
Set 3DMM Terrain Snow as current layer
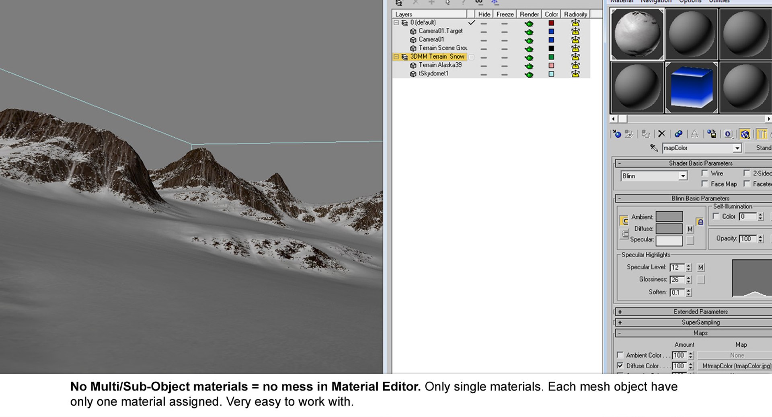(471, 57)
